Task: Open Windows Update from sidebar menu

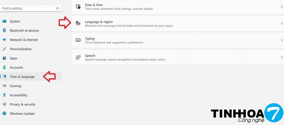Action: 22,113
